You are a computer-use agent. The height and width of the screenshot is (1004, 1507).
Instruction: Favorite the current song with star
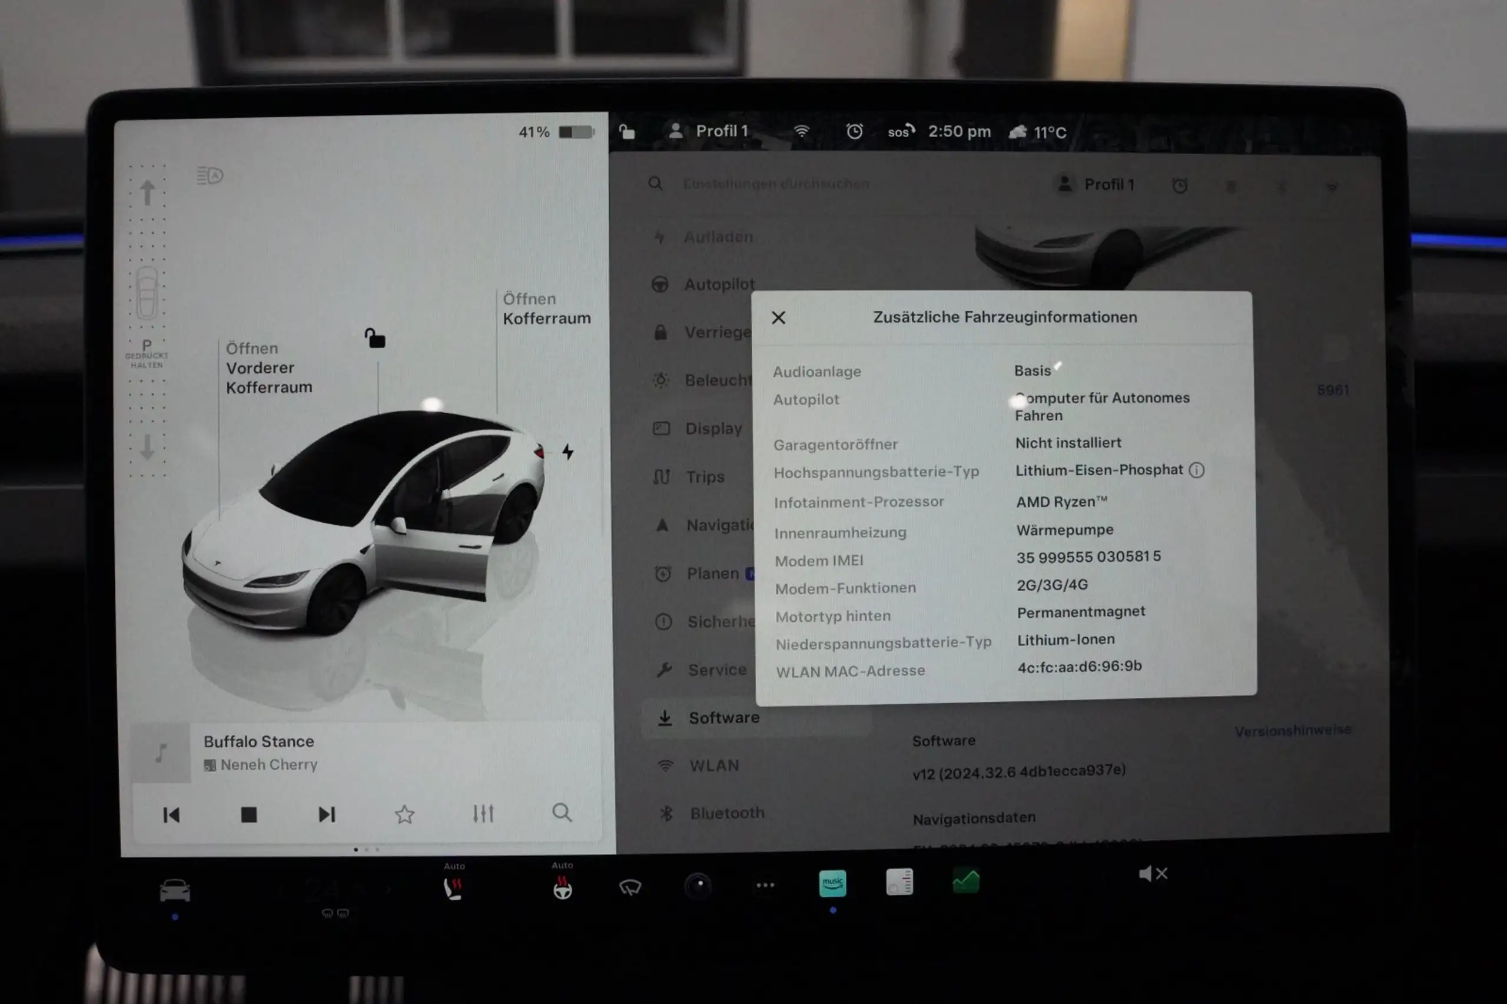pos(404,814)
